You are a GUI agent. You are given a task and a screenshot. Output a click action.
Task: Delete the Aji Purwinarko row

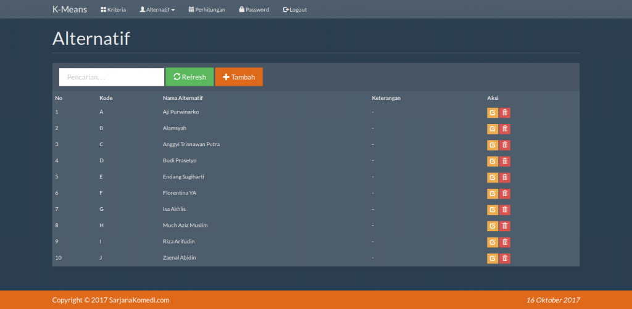click(505, 113)
